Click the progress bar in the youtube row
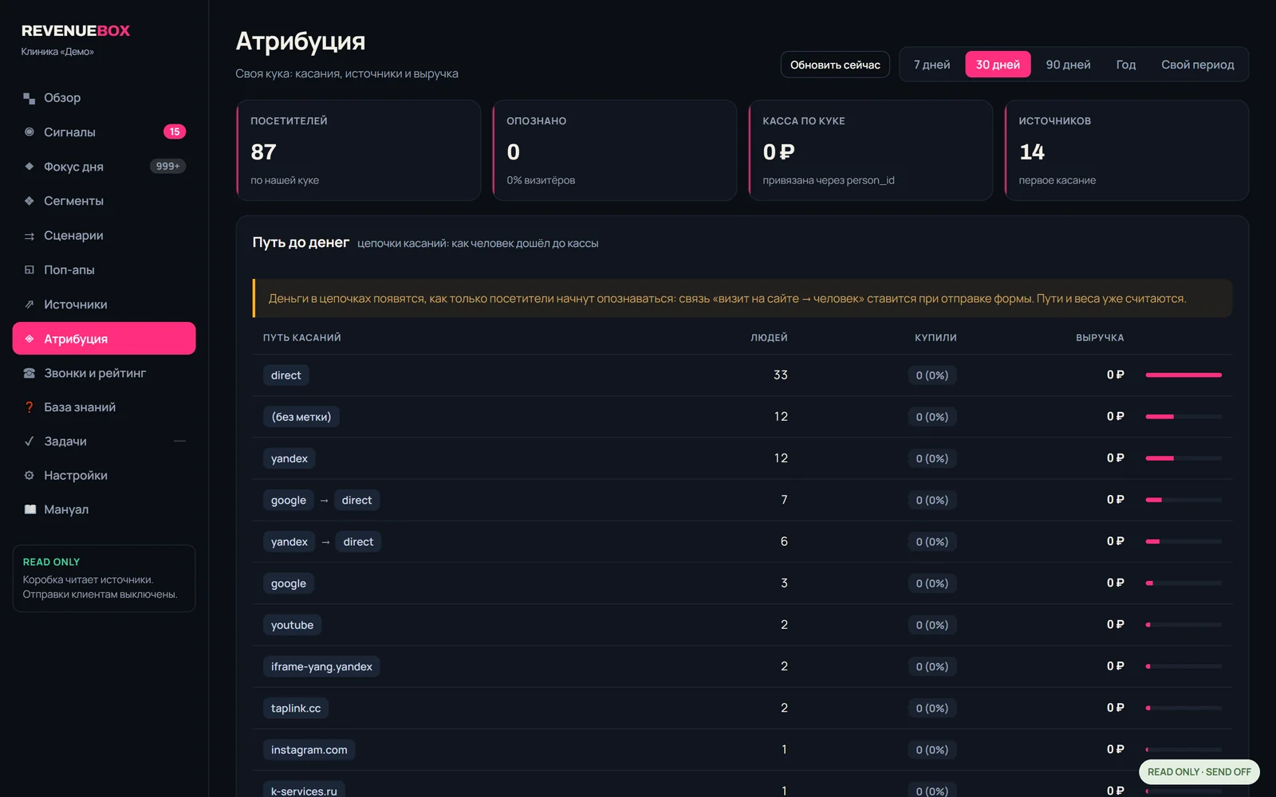The height and width of the screenshot is (797, 1276). (x=1183, y=625)
